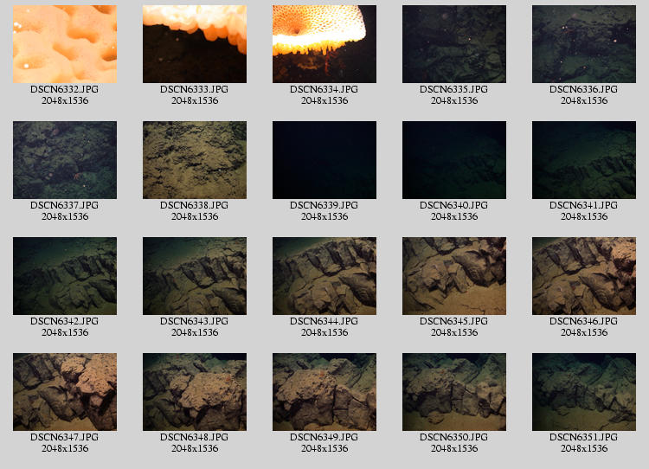Viewport: 649px width, 469px height.
Task: Click the file name text DSCN6346.JPG
Action: coord(584,321)
